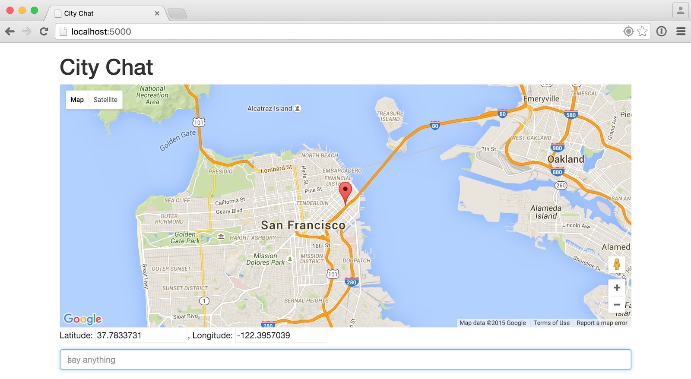Select the Map view type
Image resolution: width=691 pixels, height=379 pixels.
tap(77, 100)
